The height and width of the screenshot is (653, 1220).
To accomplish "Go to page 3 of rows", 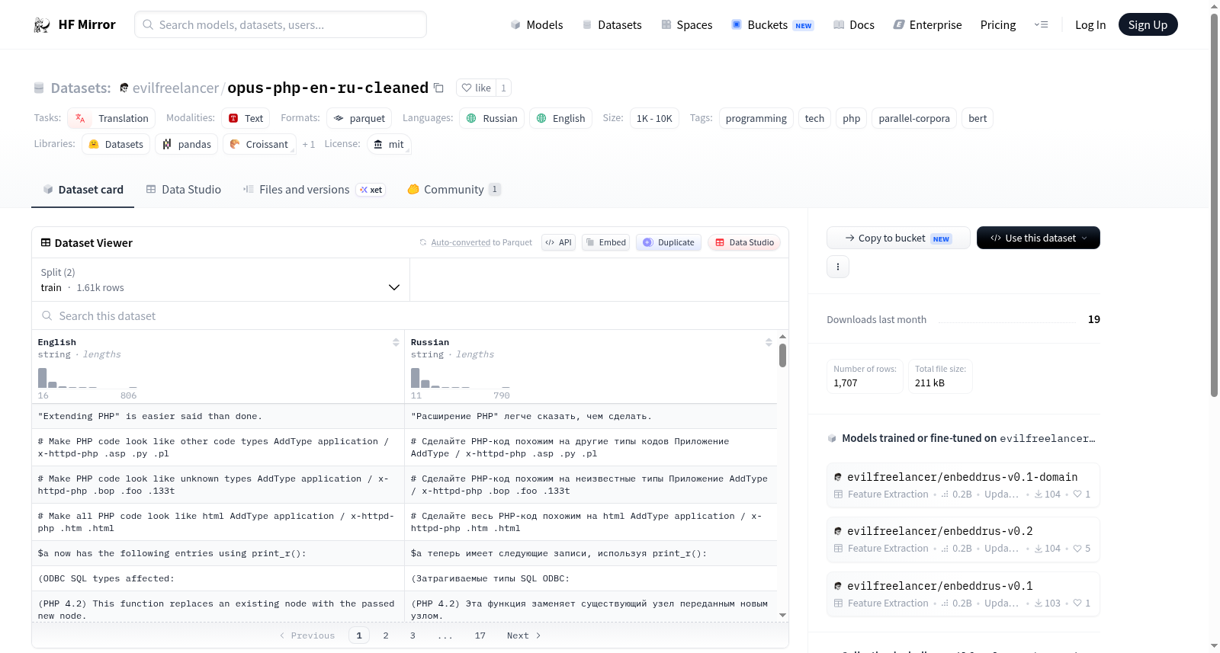I will coord(413,635).
